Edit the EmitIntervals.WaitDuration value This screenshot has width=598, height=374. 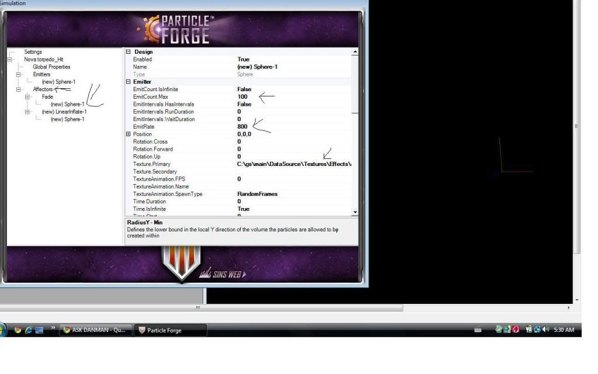click(x=294, y=119)
